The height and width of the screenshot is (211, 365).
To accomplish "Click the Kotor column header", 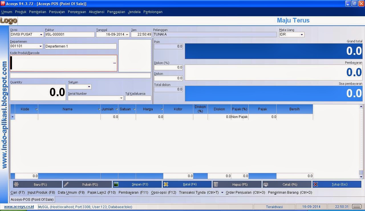I will click(178, 109).
